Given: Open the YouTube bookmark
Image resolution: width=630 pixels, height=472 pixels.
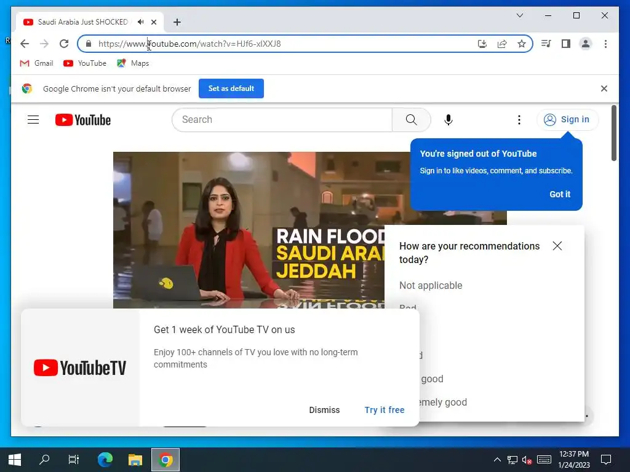Looking at the screenshot, I should 85,63.
